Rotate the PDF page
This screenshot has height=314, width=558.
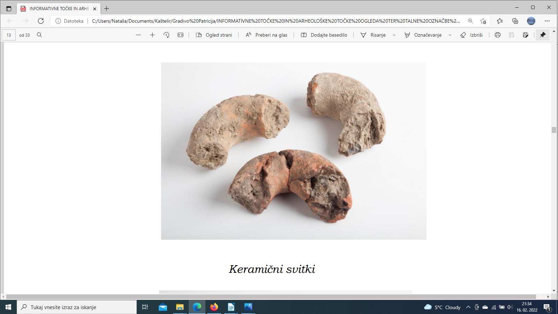pyautogui.click(x=166, y=35)
